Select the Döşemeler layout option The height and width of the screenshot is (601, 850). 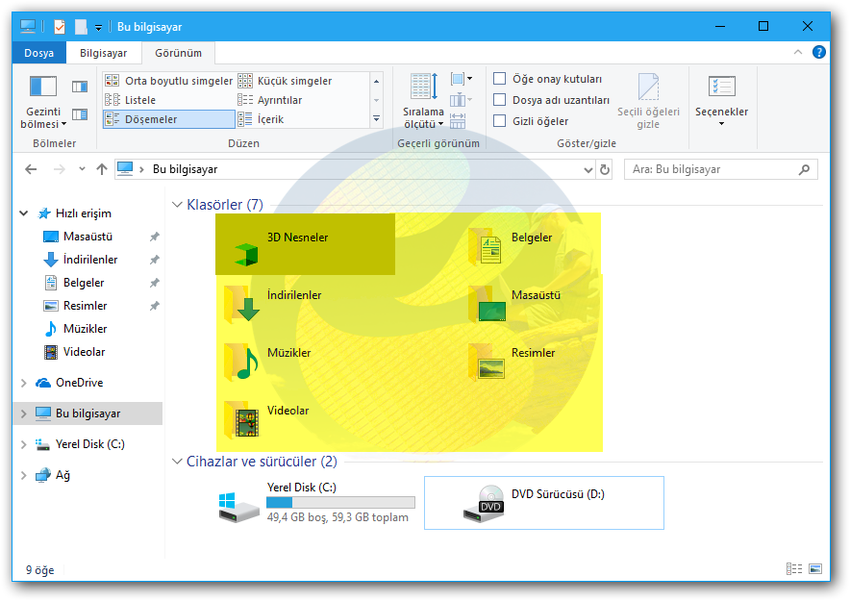(x=168, y=119)
